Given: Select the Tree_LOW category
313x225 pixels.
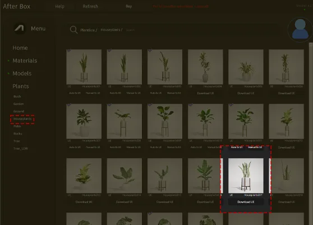Looking at the screenshot, I should pos(21,149).
